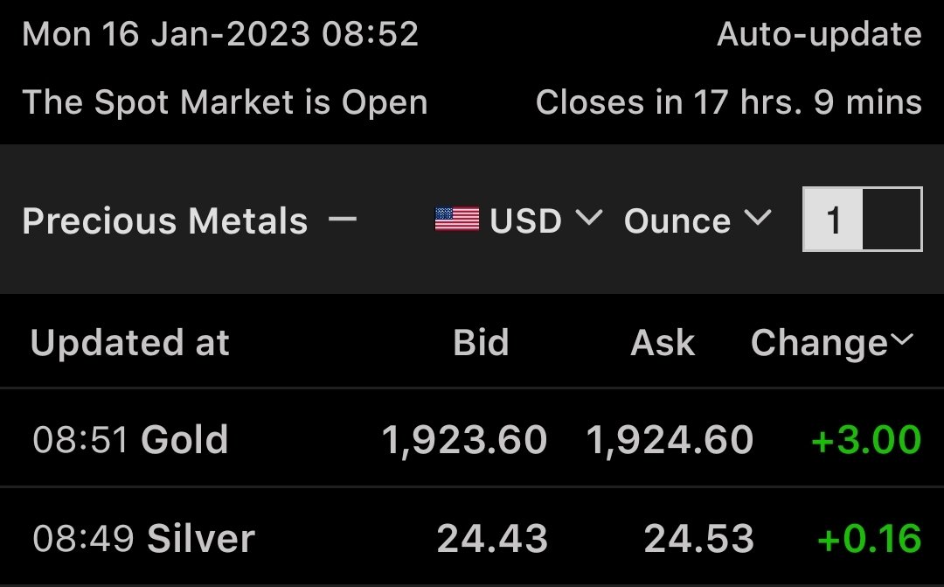The image size is (944, 587).
Task: Expand the Ounce unit dropdown
Action: pyautogui.click(x=698, y=220)
